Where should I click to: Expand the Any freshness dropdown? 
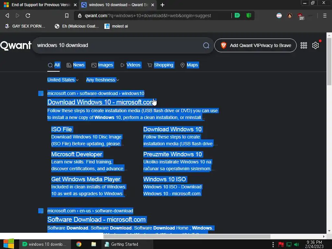(x=102, y=80)
